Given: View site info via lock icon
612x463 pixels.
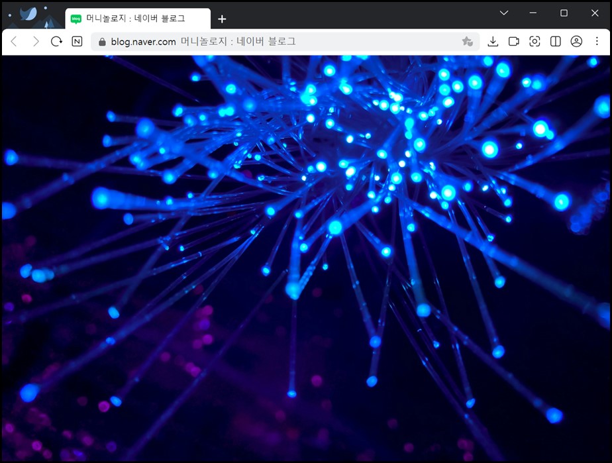Looking at the screenshot, I should pos(102,42).
